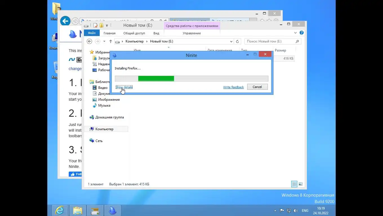This screenshot has width=383, height=216.
Task: Click the Ninite icon in dialog title bar
Action: (114, 55)
